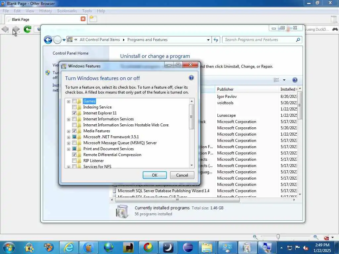This screenshot has width=339, height=254.
Task: Open the Tools menu in Otter Browser
Action: 87,11
